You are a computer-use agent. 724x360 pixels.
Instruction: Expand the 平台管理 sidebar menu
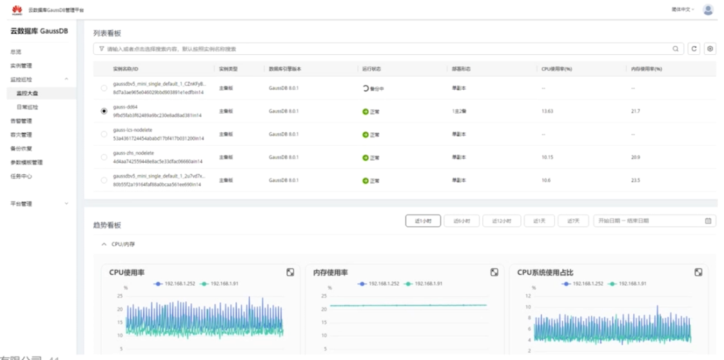(66, 204)
